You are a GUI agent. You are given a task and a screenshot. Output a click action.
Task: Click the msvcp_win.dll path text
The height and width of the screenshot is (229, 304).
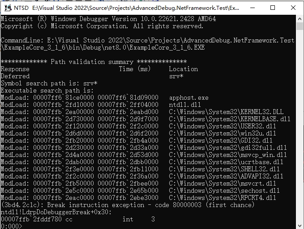[x=228, y=155]
